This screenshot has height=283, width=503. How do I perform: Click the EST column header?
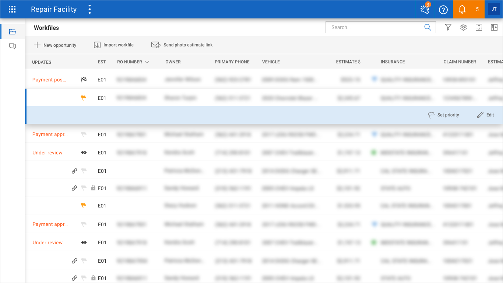tap(102, 62)
